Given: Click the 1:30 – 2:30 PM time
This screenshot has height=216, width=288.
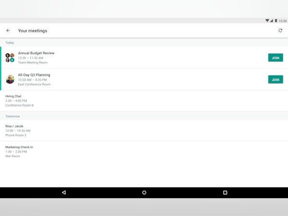Looking at the screenshot, I should click(x=16, y=152).
